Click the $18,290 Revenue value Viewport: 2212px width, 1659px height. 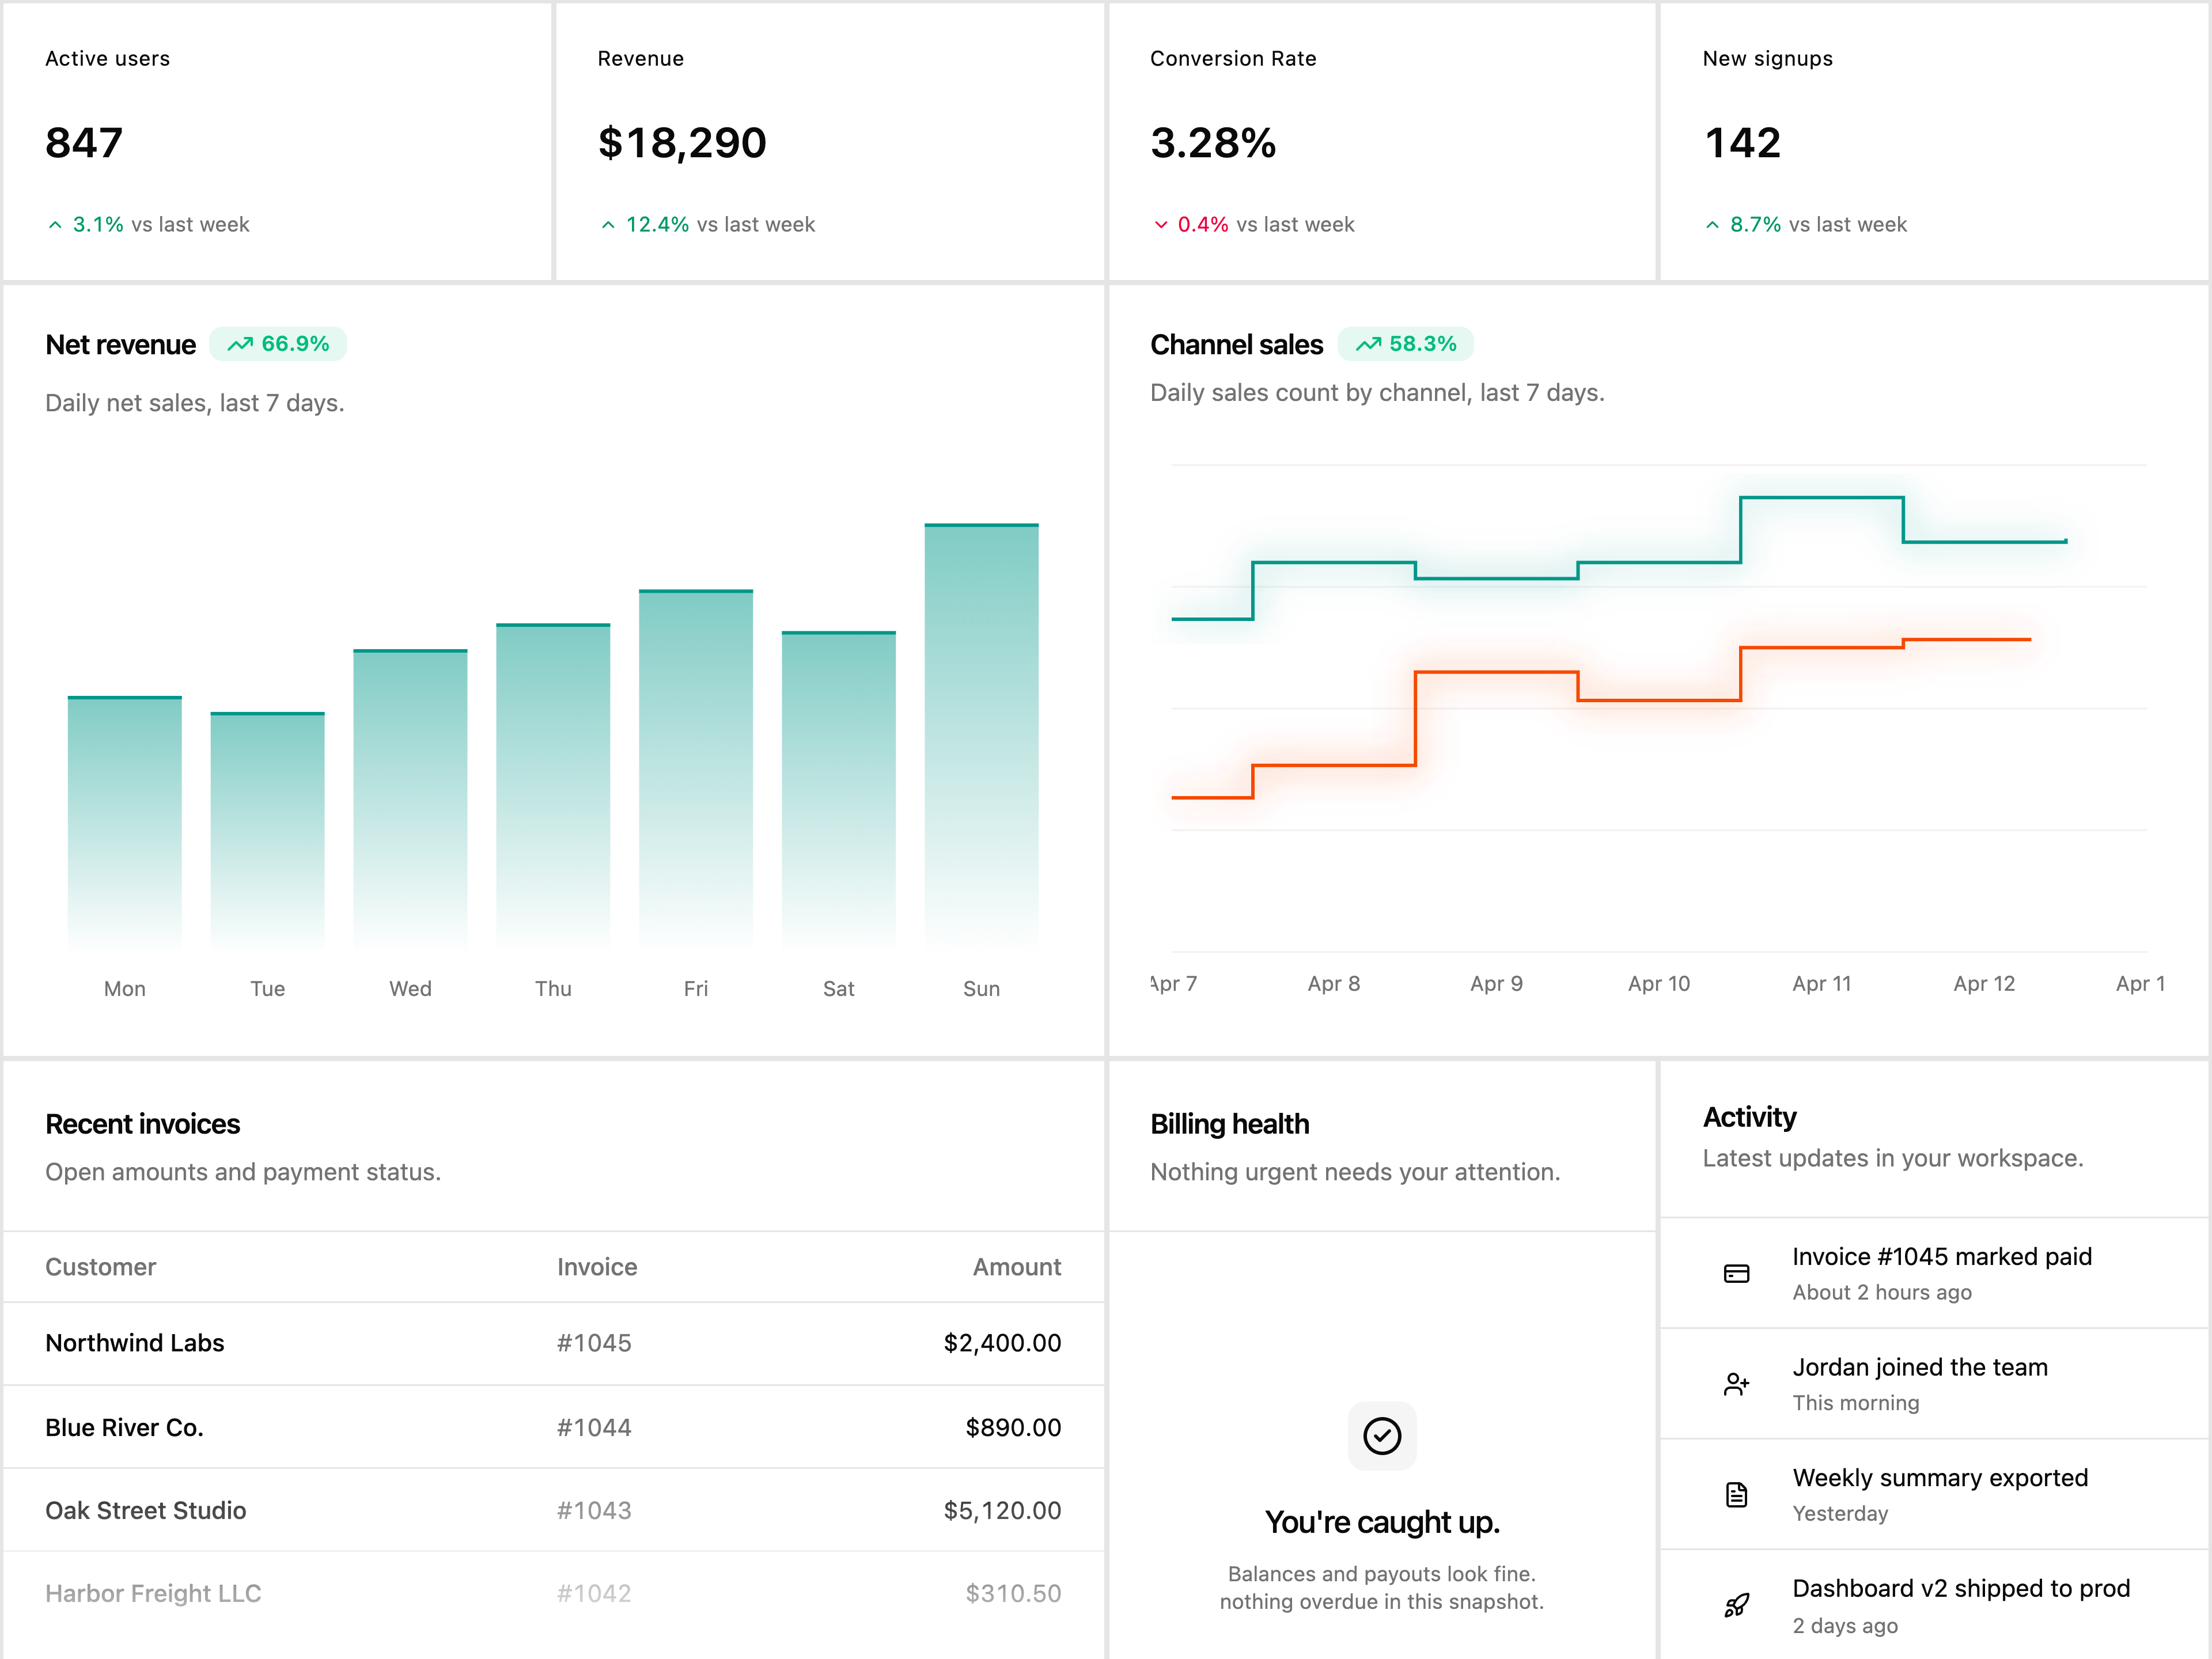click(x=682, y=143)
